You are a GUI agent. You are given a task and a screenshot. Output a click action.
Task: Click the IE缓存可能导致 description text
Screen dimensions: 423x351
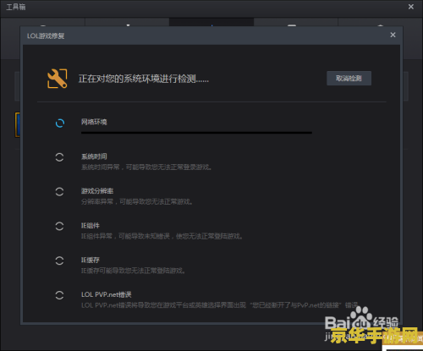tap(134, 271)
